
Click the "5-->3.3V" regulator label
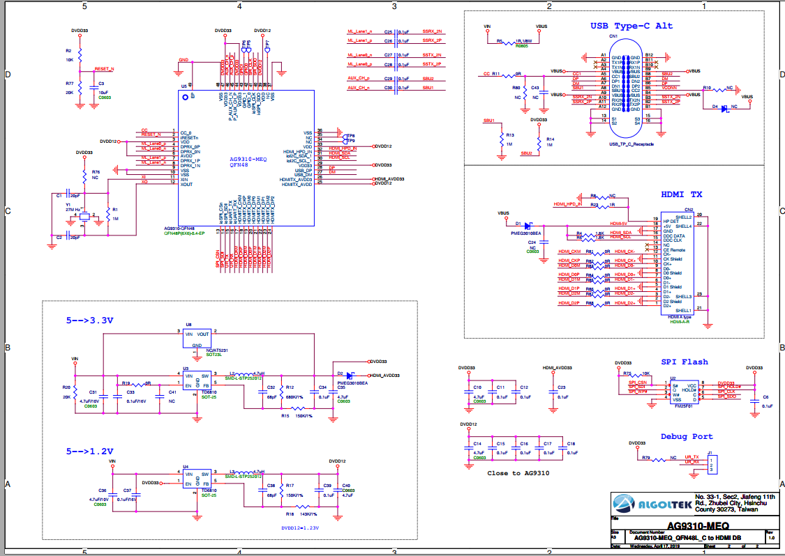pos(89,321)
